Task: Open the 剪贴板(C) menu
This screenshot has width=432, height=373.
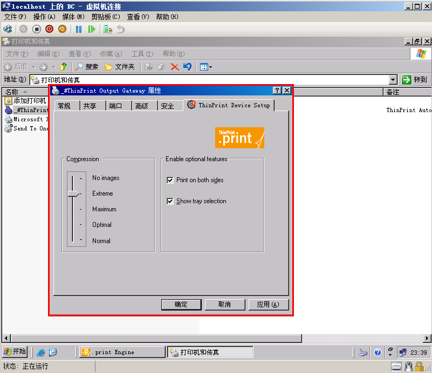Action: click(x=106, y=17)
